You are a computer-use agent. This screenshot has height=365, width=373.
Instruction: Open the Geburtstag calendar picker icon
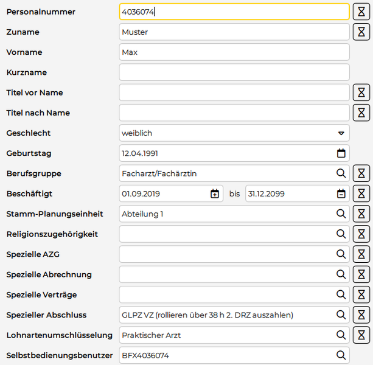(341, 153)
